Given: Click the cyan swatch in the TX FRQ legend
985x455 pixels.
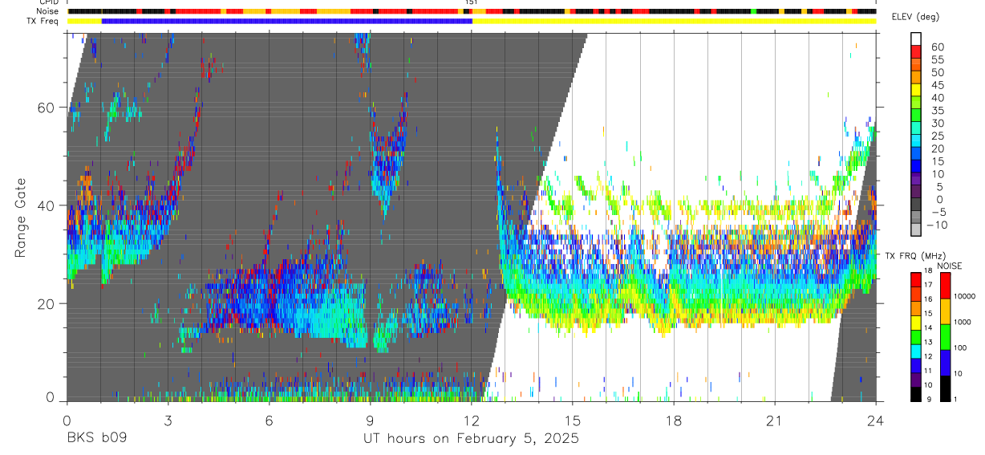Looking at the screenshot, I should [915, 351].
